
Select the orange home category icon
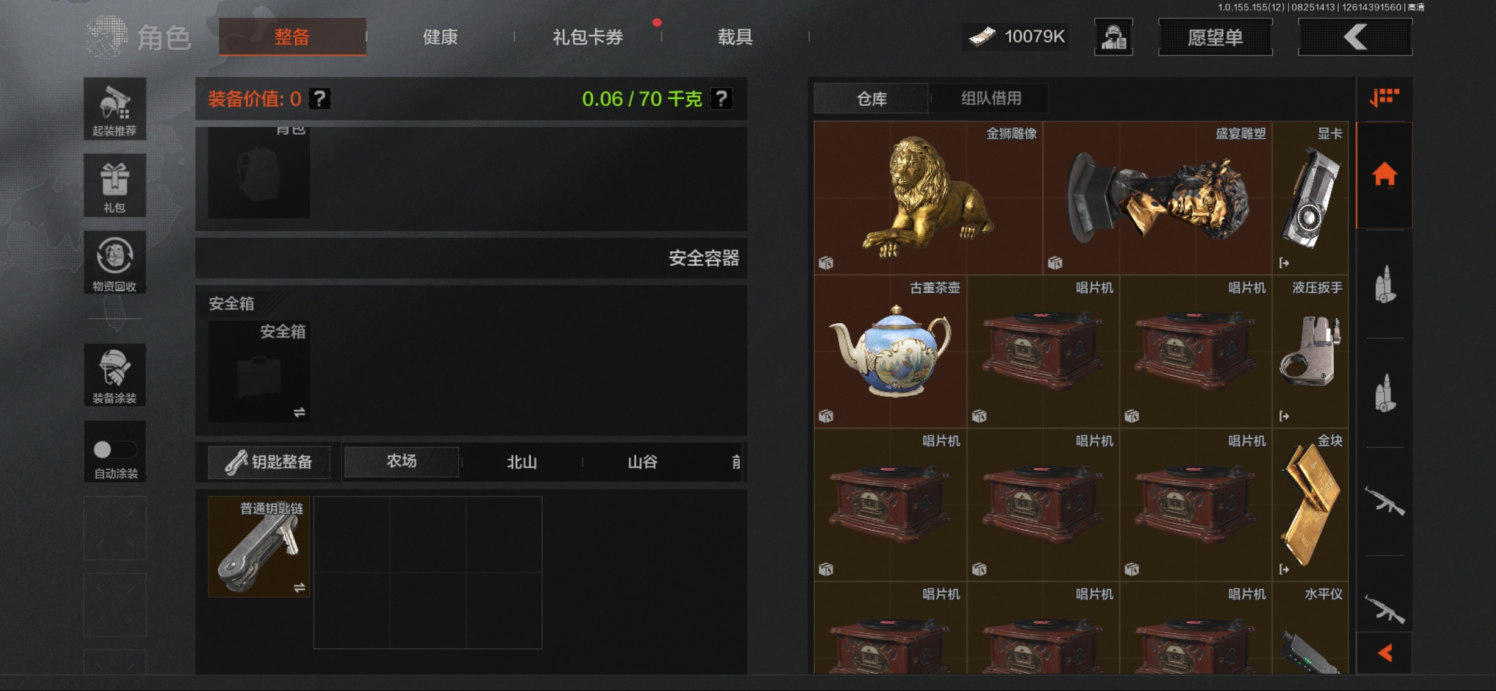(1384, 175)
